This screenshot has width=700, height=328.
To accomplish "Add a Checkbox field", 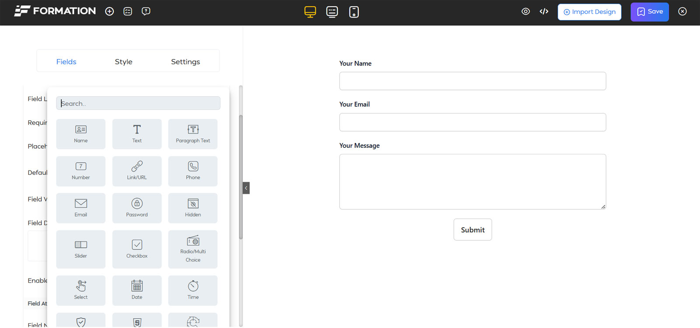I will coord(137,249).
